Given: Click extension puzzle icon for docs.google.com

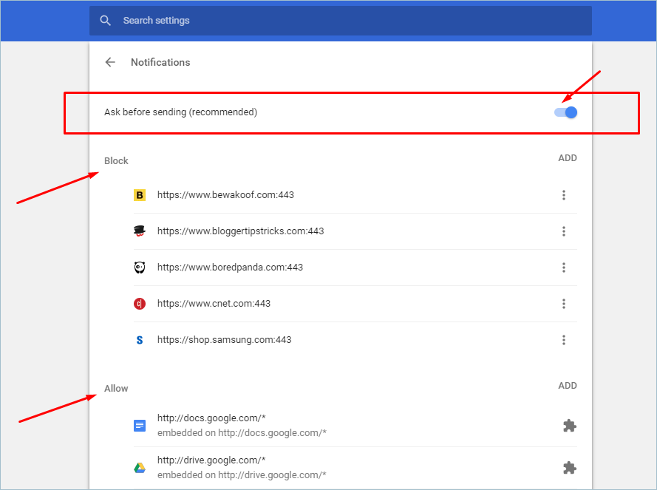Looking at the screenshot, I should [x=569, y=426].
